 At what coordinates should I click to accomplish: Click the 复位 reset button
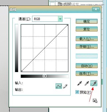[87, 29]
